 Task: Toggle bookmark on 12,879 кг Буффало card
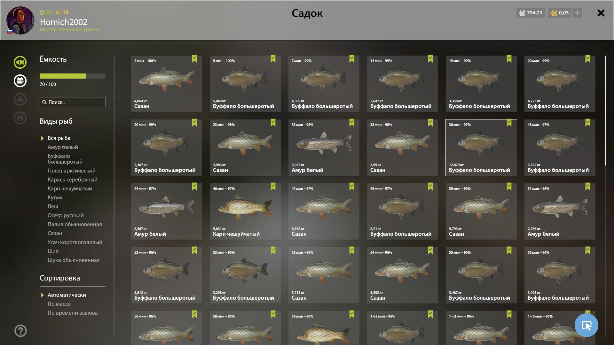click(509, 123)
